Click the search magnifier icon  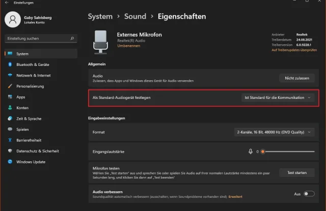pyautogui.click(x=73, y=38)
